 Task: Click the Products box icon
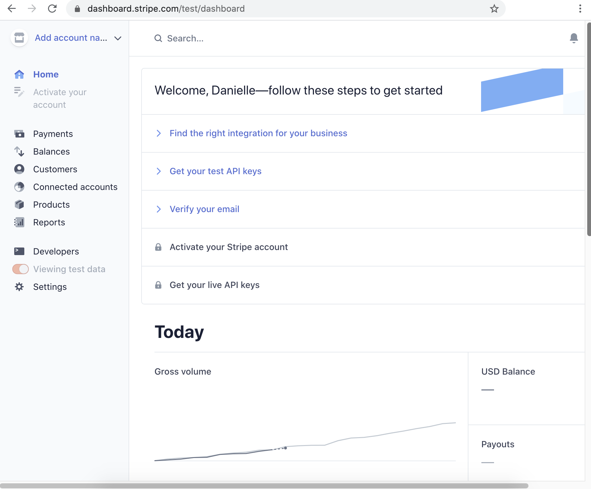click(19, 205)
